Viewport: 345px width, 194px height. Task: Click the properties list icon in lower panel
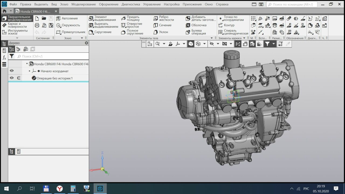[x=19, y=151]
